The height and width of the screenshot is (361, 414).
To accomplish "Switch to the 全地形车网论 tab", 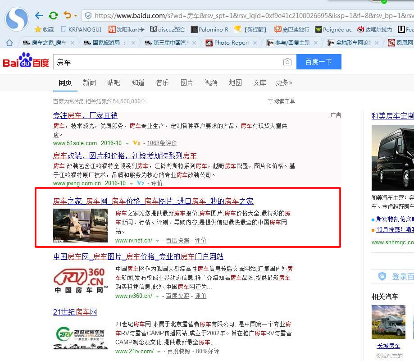I will point(349,42).
